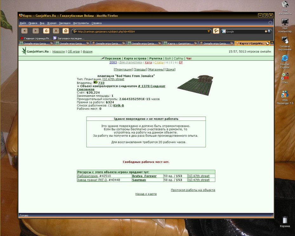Open the 'Файл' menu
The width and height of the screenshot is (295, 236).
click(x=23, y=23)
